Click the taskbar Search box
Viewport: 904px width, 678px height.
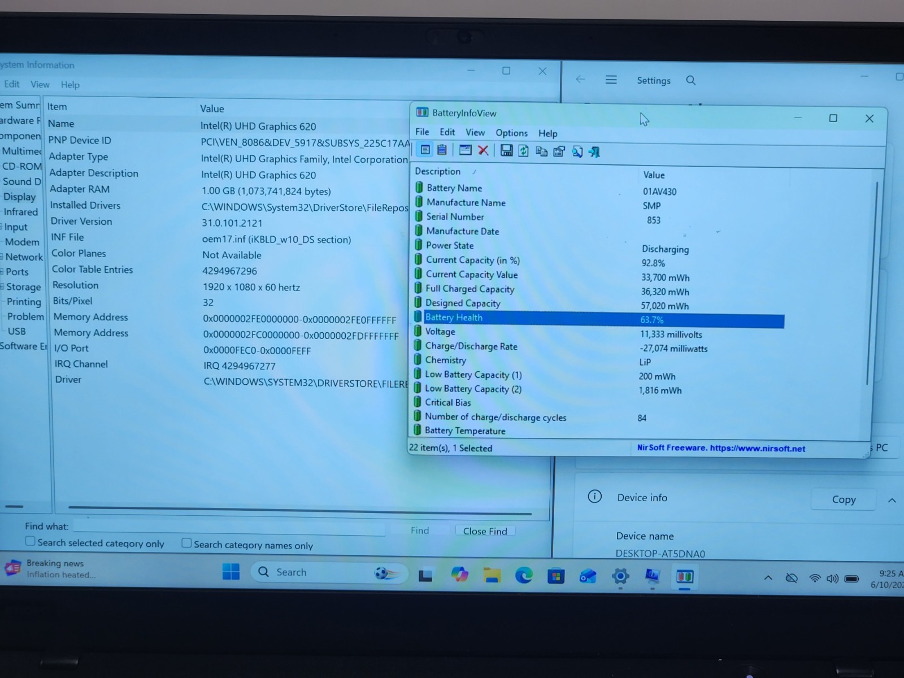coord(329,572)
